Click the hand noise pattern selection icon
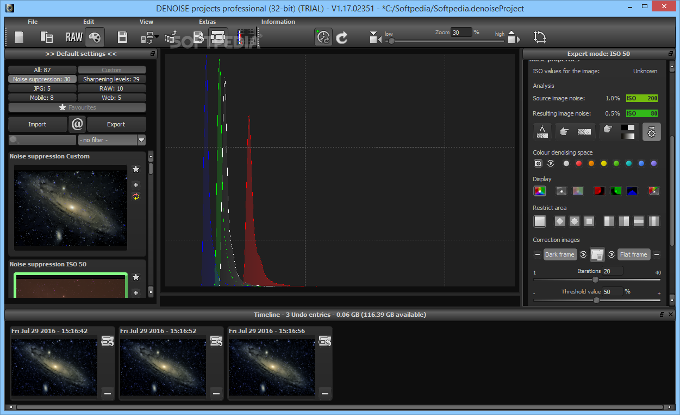This screenshot has width=680, height=415. [575, 131]
